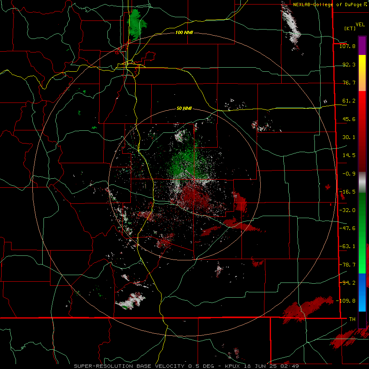369x369 pixels.
Task: Click the Super-Resolution Base Velocity caption
Action: 187,366
